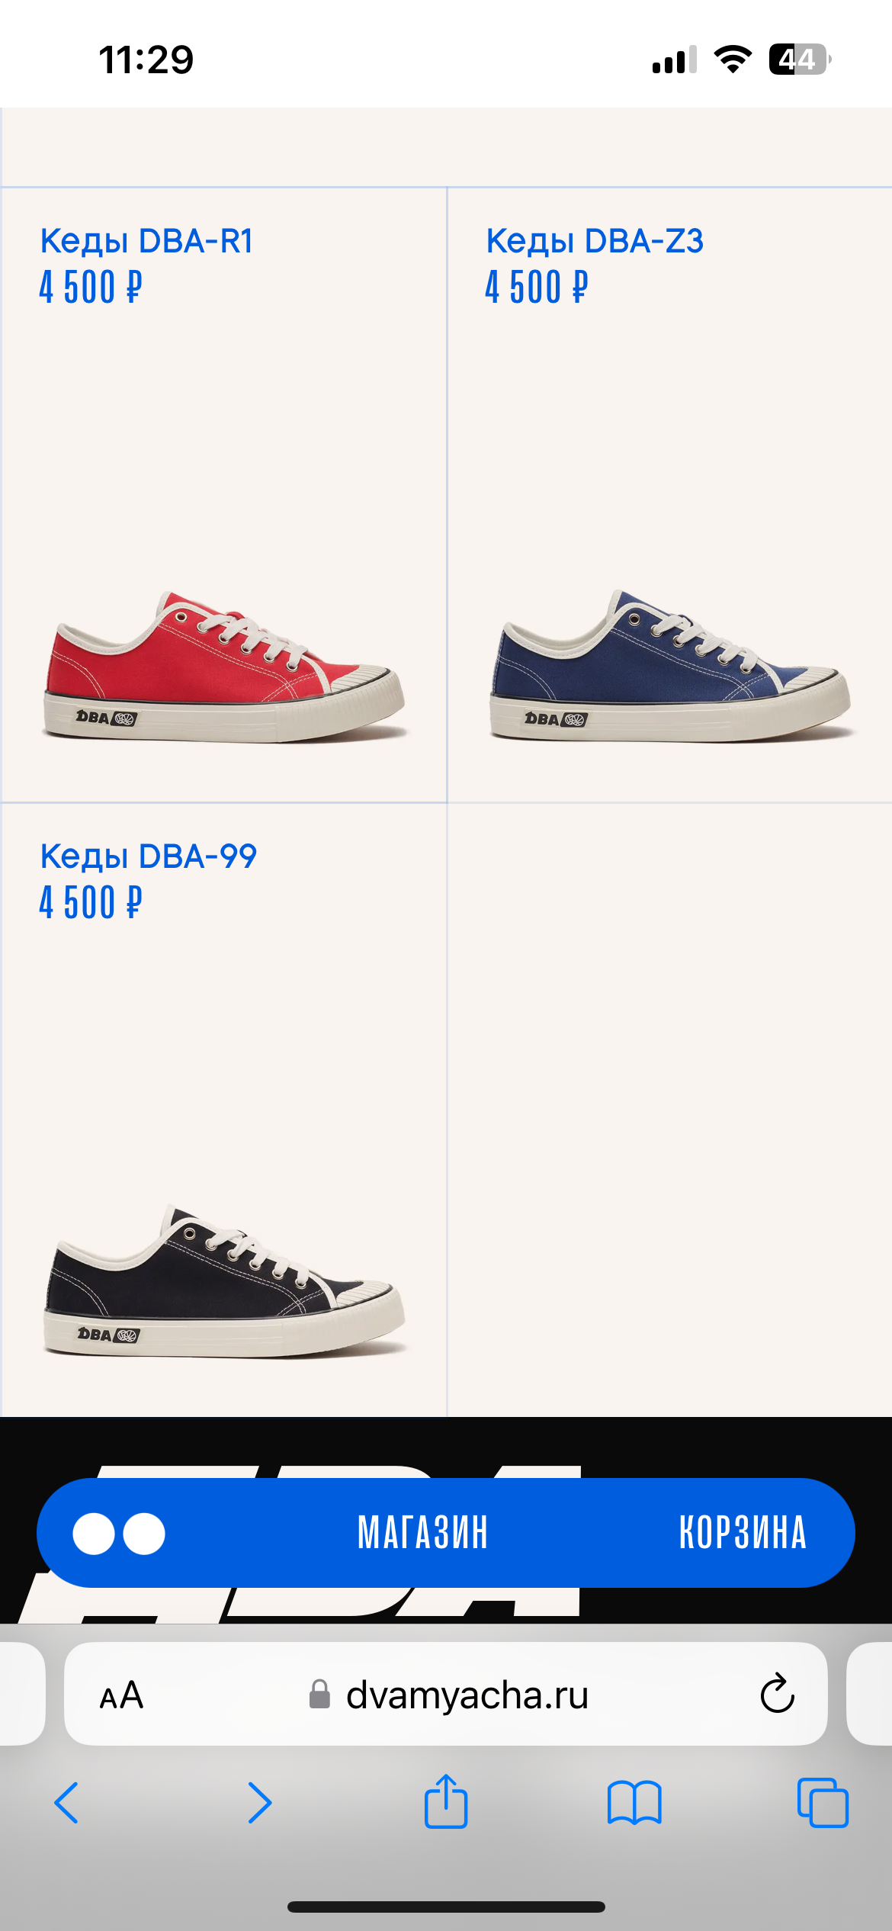This screenshot has width=892, height=1931.
Task: Tap the Safari back arrow
Action: pos(66,1803)
